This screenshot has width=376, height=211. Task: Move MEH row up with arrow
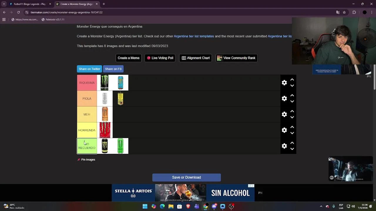coord(292,111)
